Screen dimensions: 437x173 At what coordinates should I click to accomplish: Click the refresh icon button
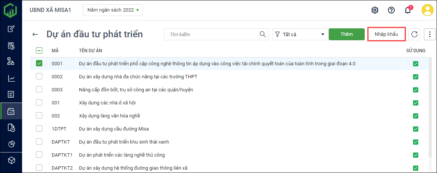pyautogui.click(x=415, y=34)
